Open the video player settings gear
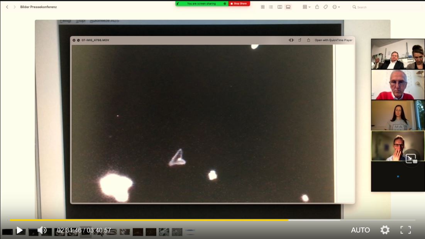This screenshot has width=425, height=239. (385, 230)
